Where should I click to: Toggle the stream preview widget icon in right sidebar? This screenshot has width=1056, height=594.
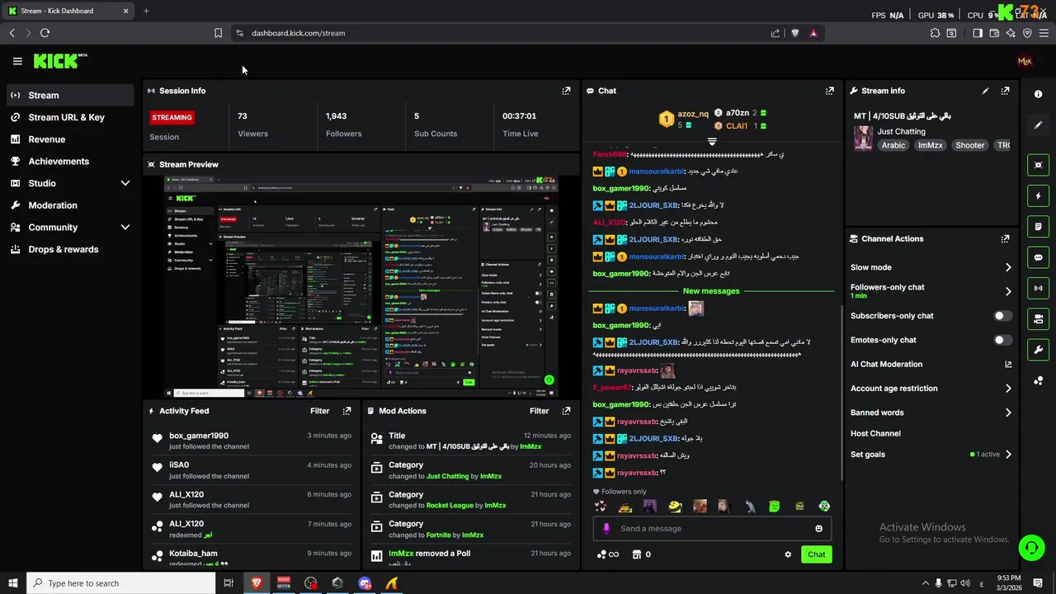click(1038, 165)
